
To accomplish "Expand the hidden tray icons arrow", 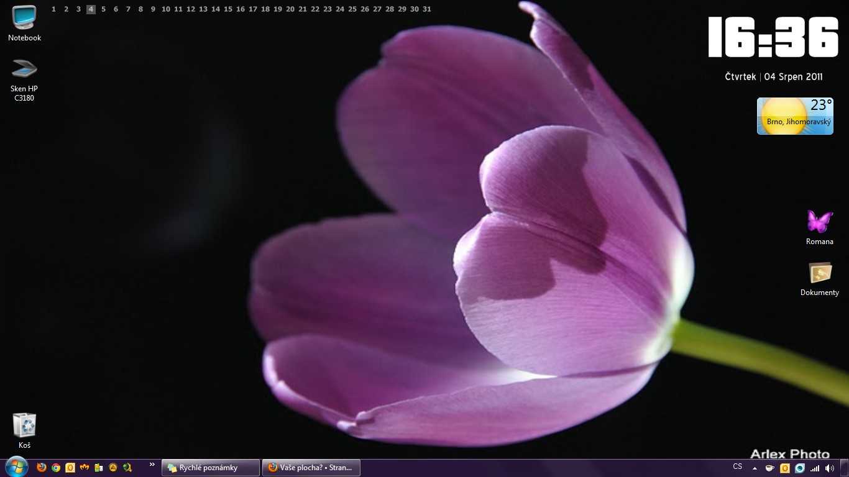I will [x=755, y=468].
